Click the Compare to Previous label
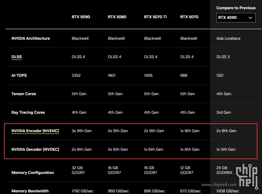Screen dimensions: 262x194 click(x=236, y=8)
